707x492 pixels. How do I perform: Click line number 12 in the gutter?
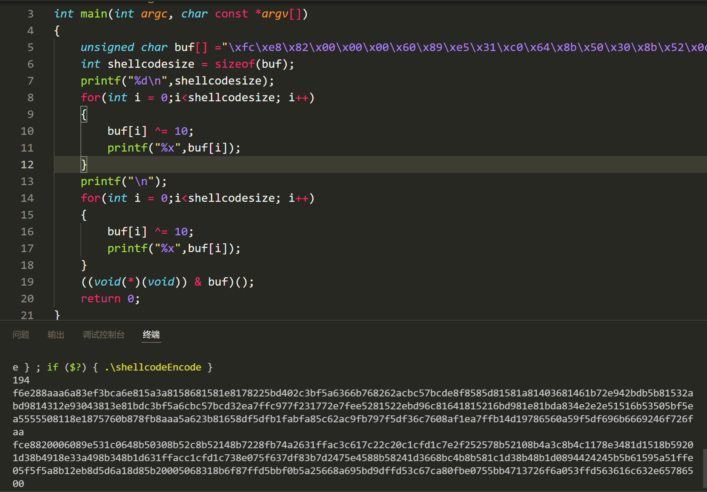[27, 165]
